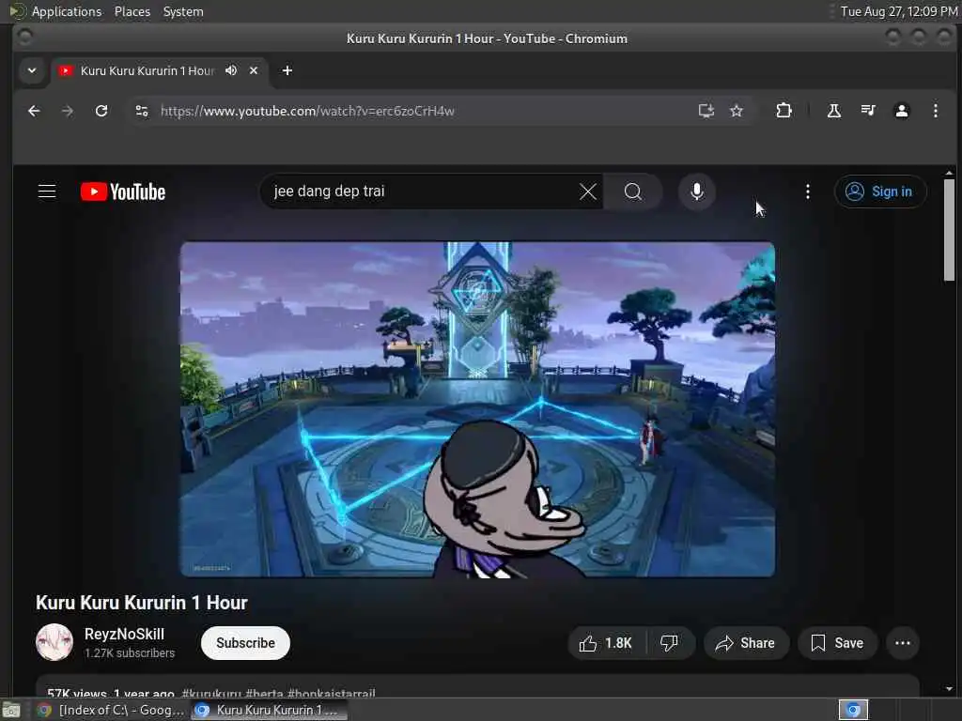Start voice search with microphone

[x=696, y=192]
